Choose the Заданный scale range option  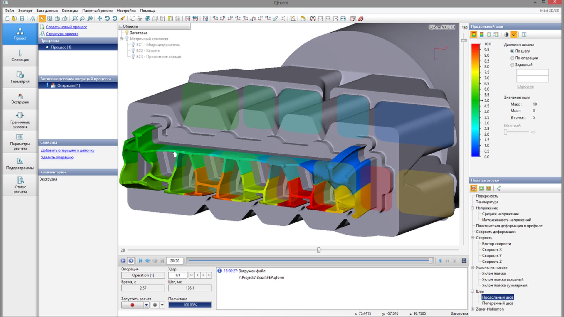pyautogui.click(x=512, y=65)
